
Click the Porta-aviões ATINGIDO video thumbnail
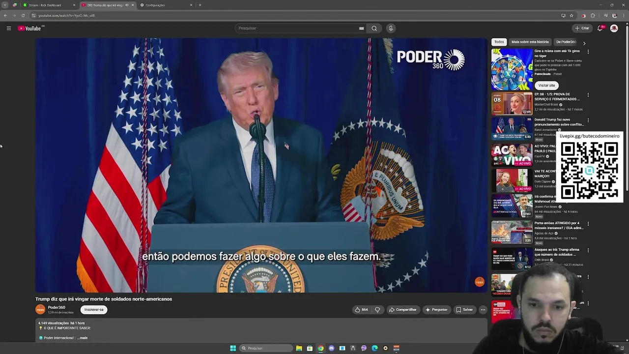(512, 232)
